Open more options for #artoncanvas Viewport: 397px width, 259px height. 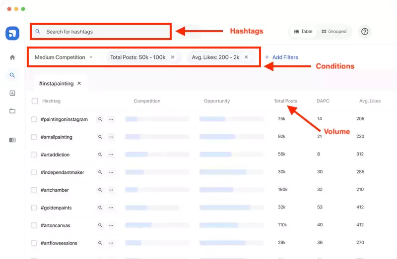pos(111,225)
